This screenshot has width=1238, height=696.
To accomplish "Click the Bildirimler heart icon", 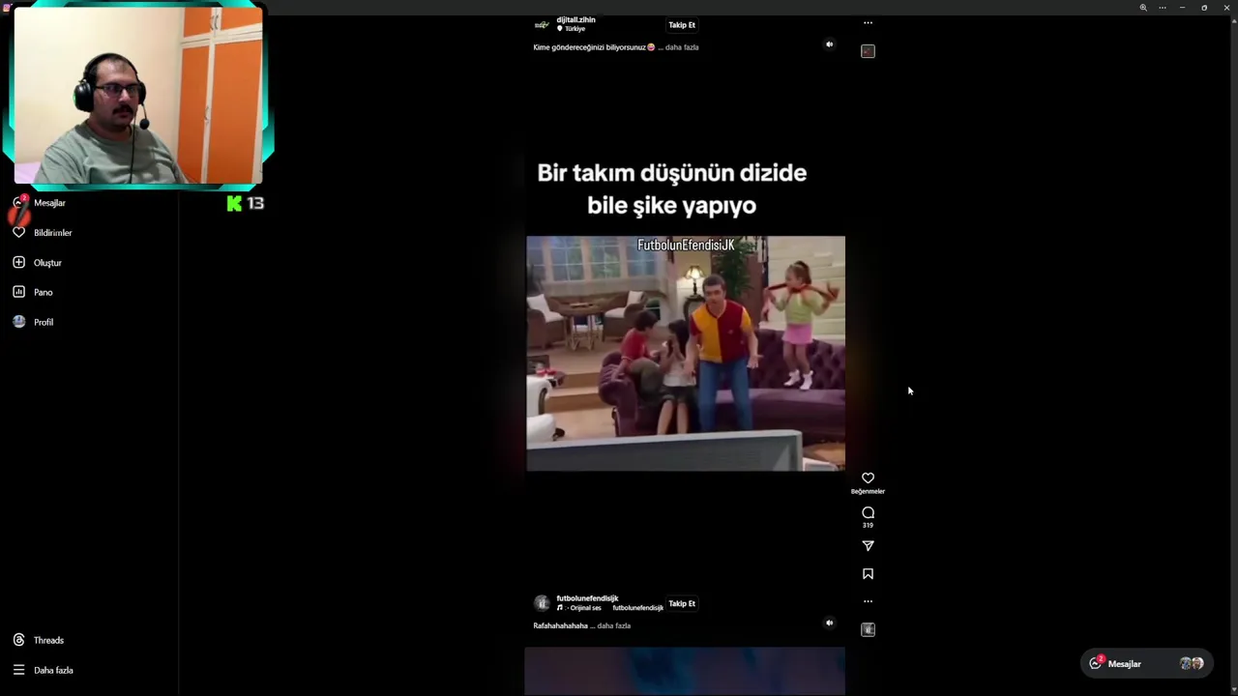I will (18, 233).
